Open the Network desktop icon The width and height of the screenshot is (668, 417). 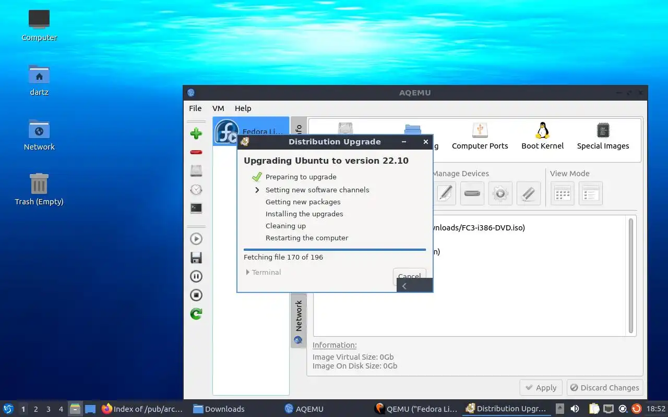click(x=39, y=134)
